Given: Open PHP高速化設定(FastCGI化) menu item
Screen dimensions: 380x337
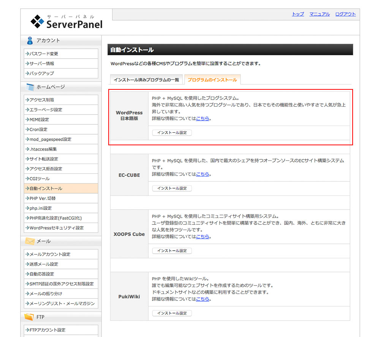Looking at the screenshot, I should 61,218.
